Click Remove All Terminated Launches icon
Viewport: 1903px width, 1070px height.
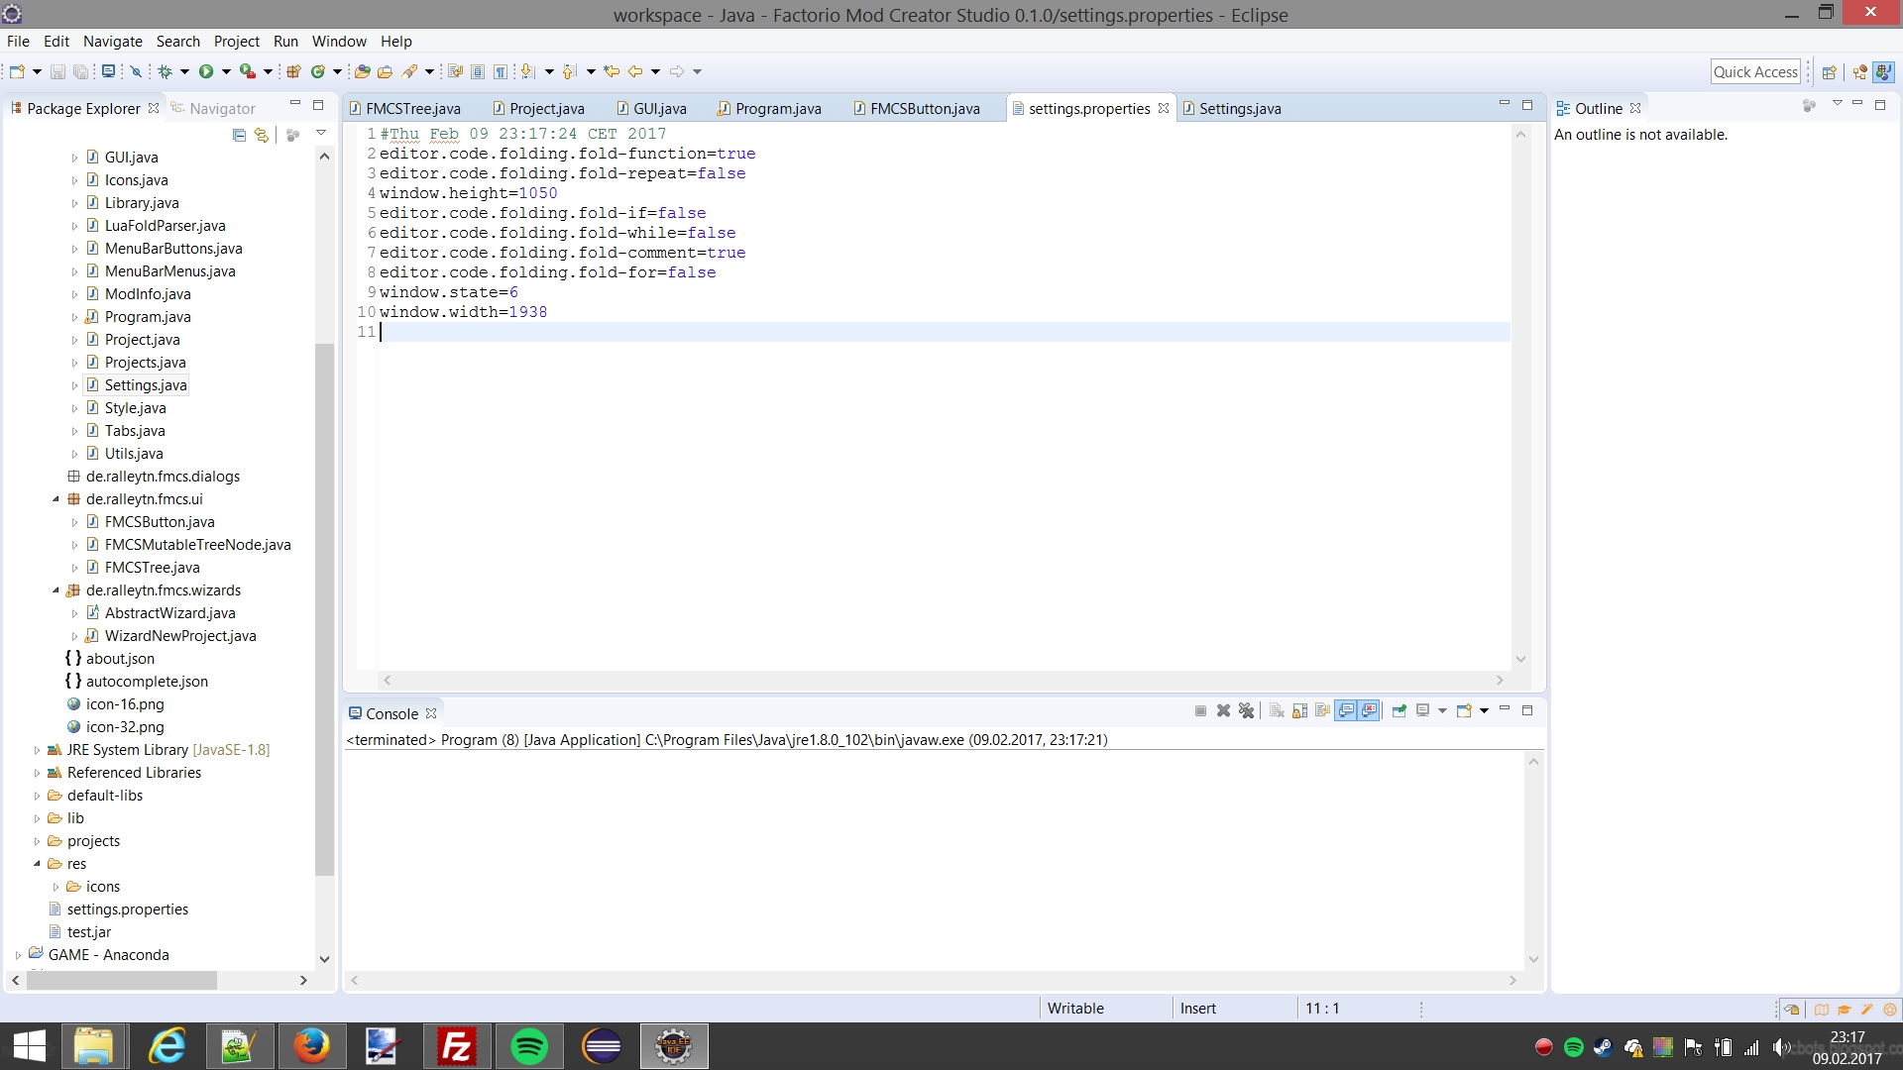[x=1246, y=711]
